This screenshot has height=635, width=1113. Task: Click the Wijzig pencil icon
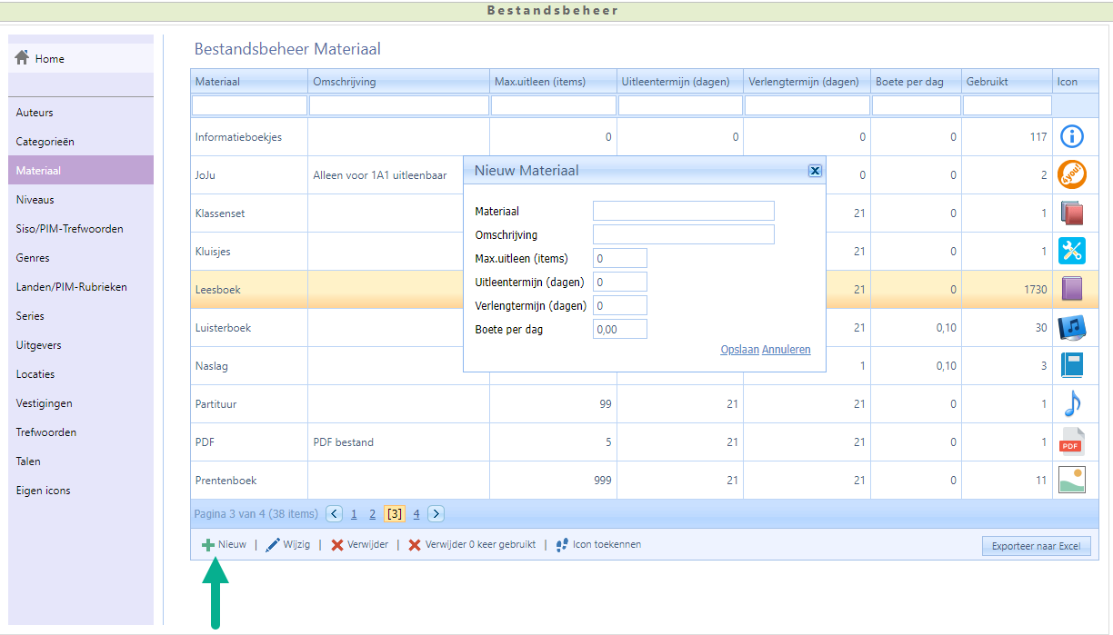pos(273,545)
